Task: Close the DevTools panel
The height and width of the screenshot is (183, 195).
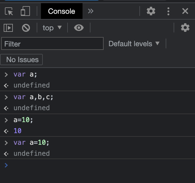Action: (x=185, y=12)
